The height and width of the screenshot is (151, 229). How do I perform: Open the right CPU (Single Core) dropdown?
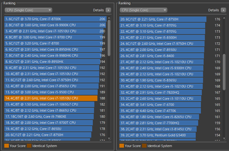coord(144,10)
